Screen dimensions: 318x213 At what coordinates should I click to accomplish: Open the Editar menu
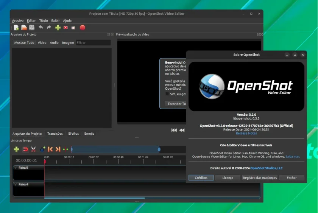tap(31, 21)
